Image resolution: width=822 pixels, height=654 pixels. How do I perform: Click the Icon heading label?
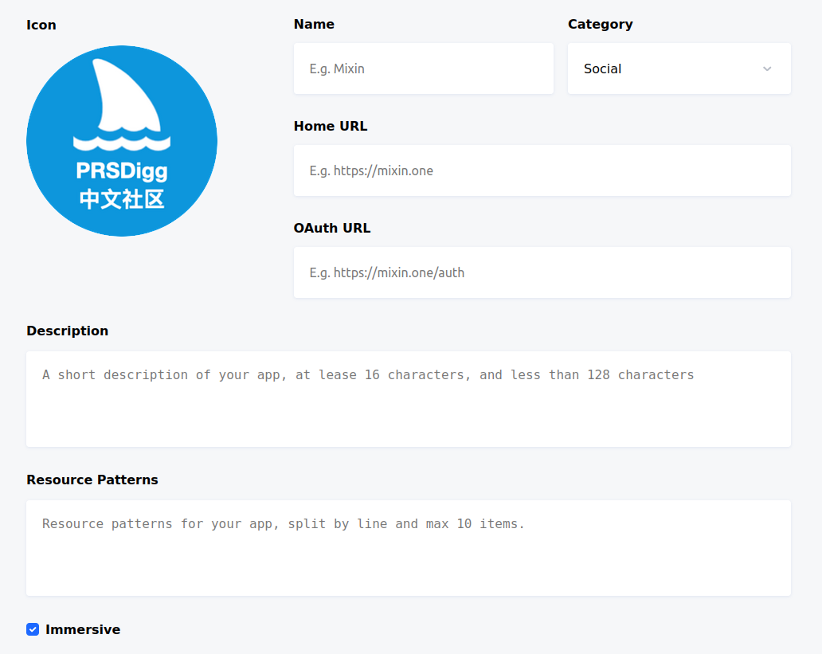click(41, 25)
